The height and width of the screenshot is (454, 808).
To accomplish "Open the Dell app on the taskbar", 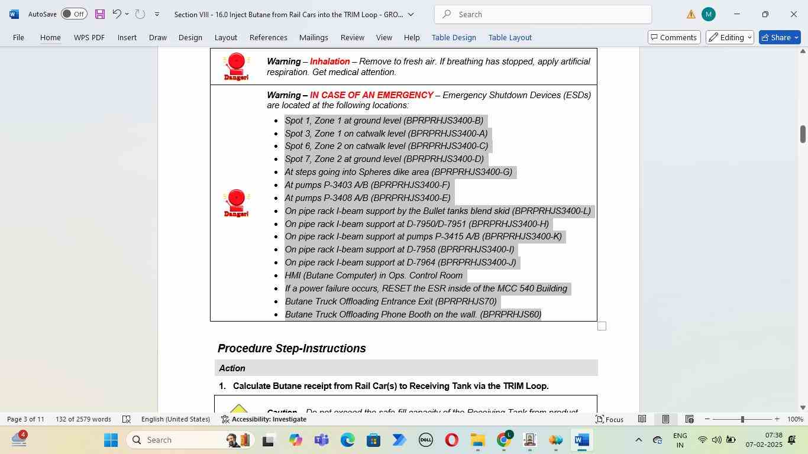I will click(x=426, y=440).
